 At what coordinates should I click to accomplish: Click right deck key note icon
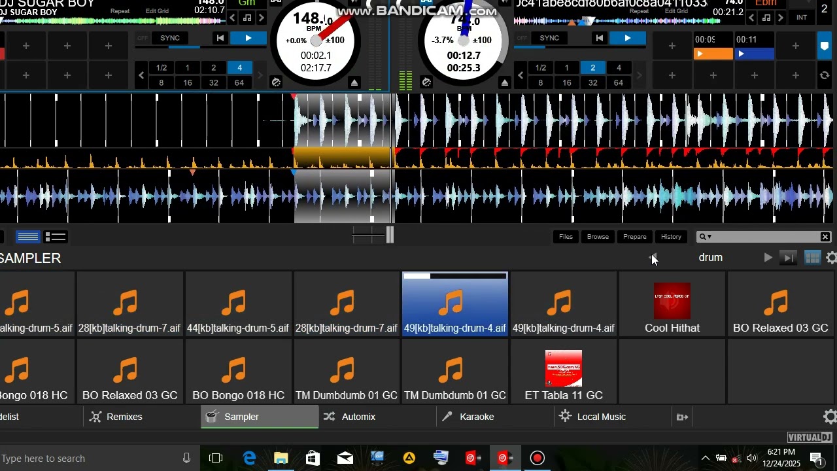(766, 18)
